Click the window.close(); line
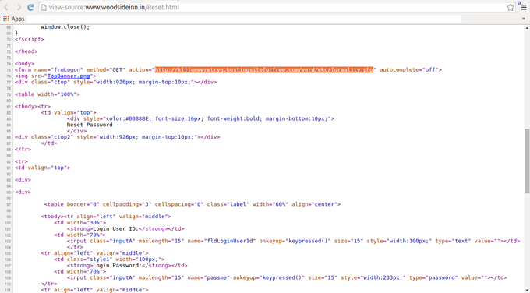The height and width of the screenshot is (293, 530). click(65, 26)
